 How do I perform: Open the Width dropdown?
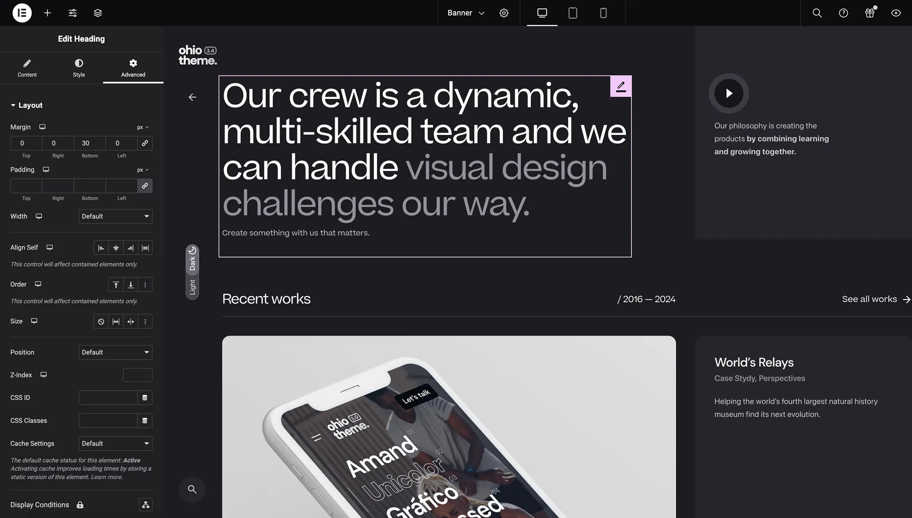(x=115, y=216)
